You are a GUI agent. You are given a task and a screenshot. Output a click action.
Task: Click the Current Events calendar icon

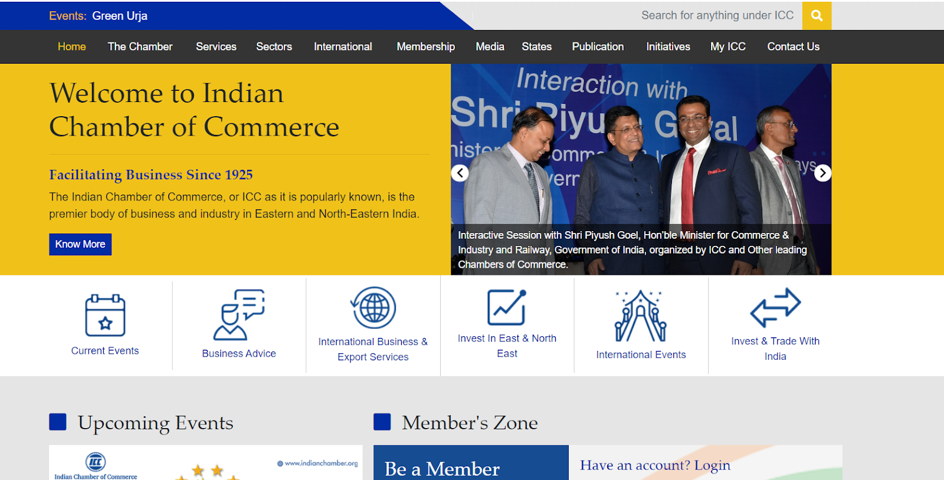coord(105,315)
